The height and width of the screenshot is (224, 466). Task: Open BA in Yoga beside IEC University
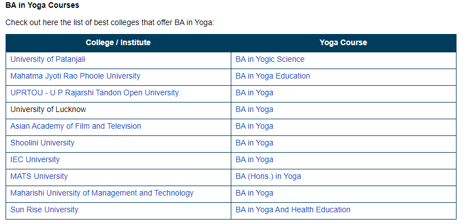254,159
